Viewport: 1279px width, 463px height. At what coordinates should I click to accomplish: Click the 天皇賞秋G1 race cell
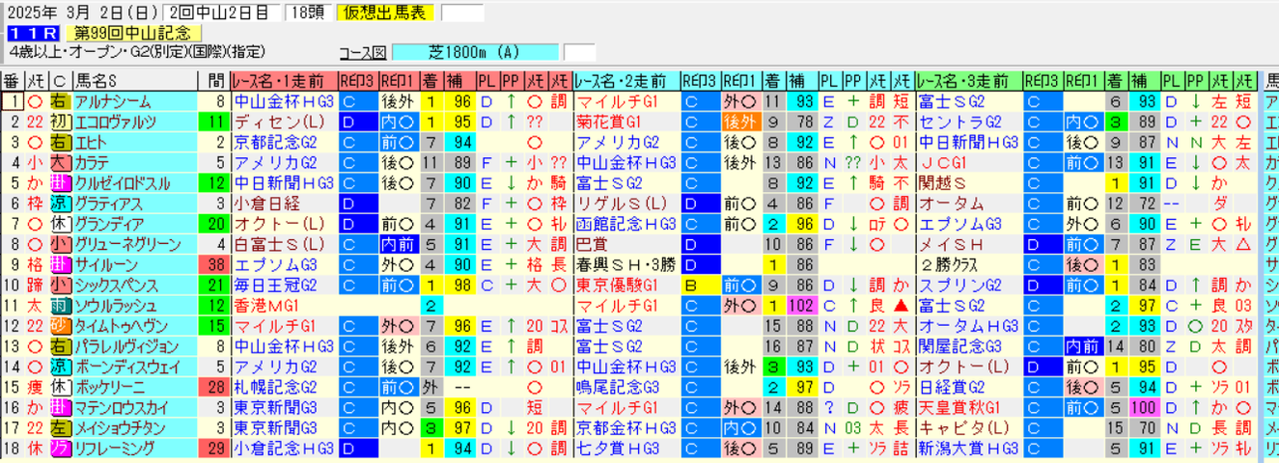(x=968, y=406)
